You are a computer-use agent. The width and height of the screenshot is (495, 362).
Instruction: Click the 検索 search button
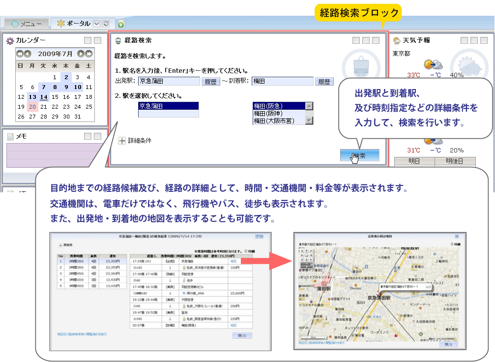(x=359, y=155)
